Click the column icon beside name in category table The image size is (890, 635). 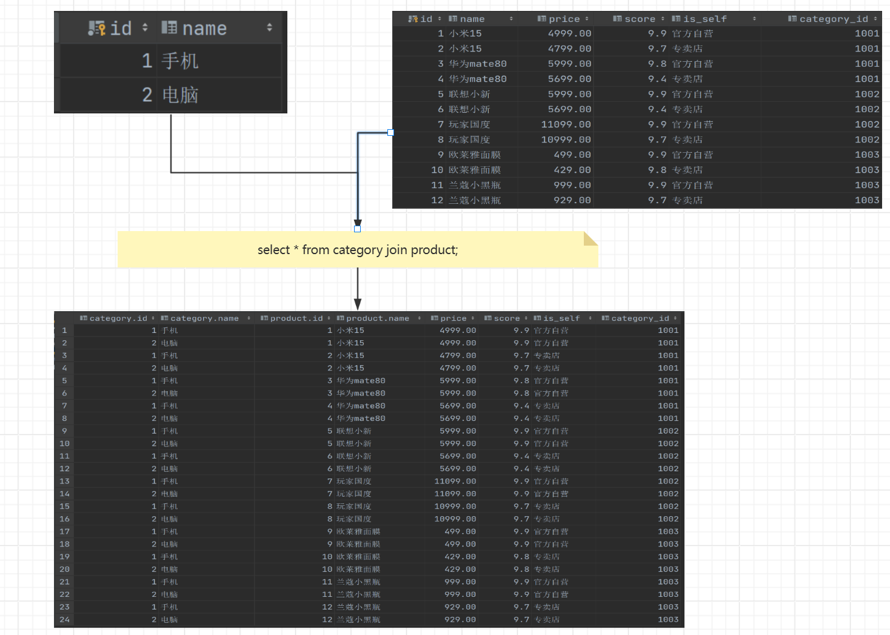(x=169, y=27)
